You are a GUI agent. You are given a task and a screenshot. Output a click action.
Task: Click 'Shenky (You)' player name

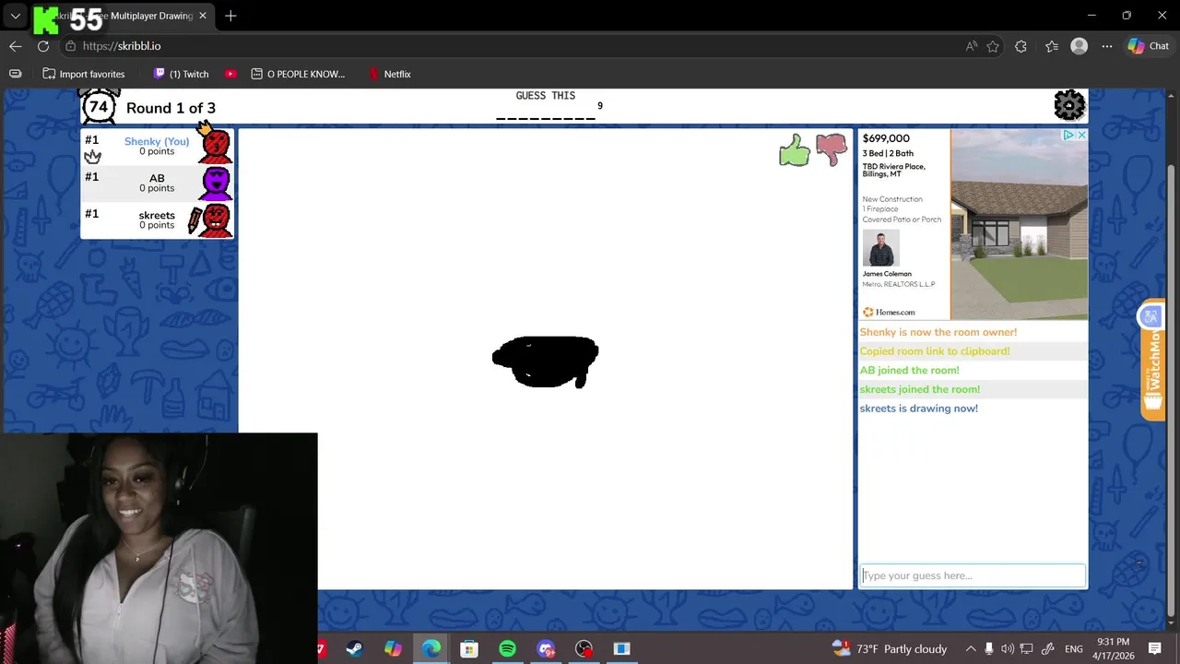tap(157, 141)
